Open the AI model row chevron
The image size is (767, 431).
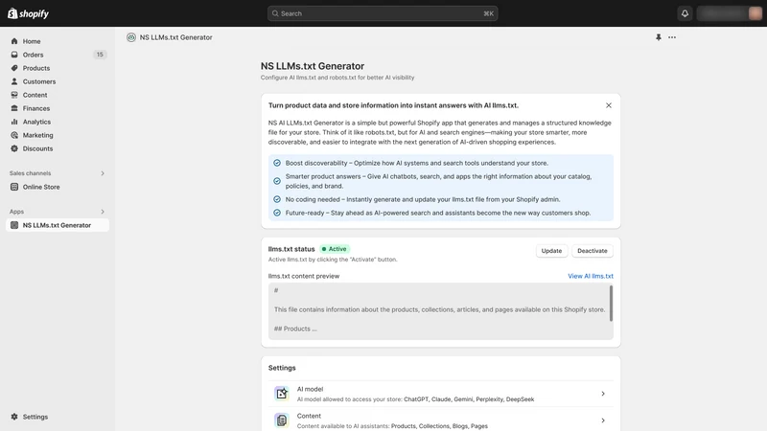coord(603,394)
